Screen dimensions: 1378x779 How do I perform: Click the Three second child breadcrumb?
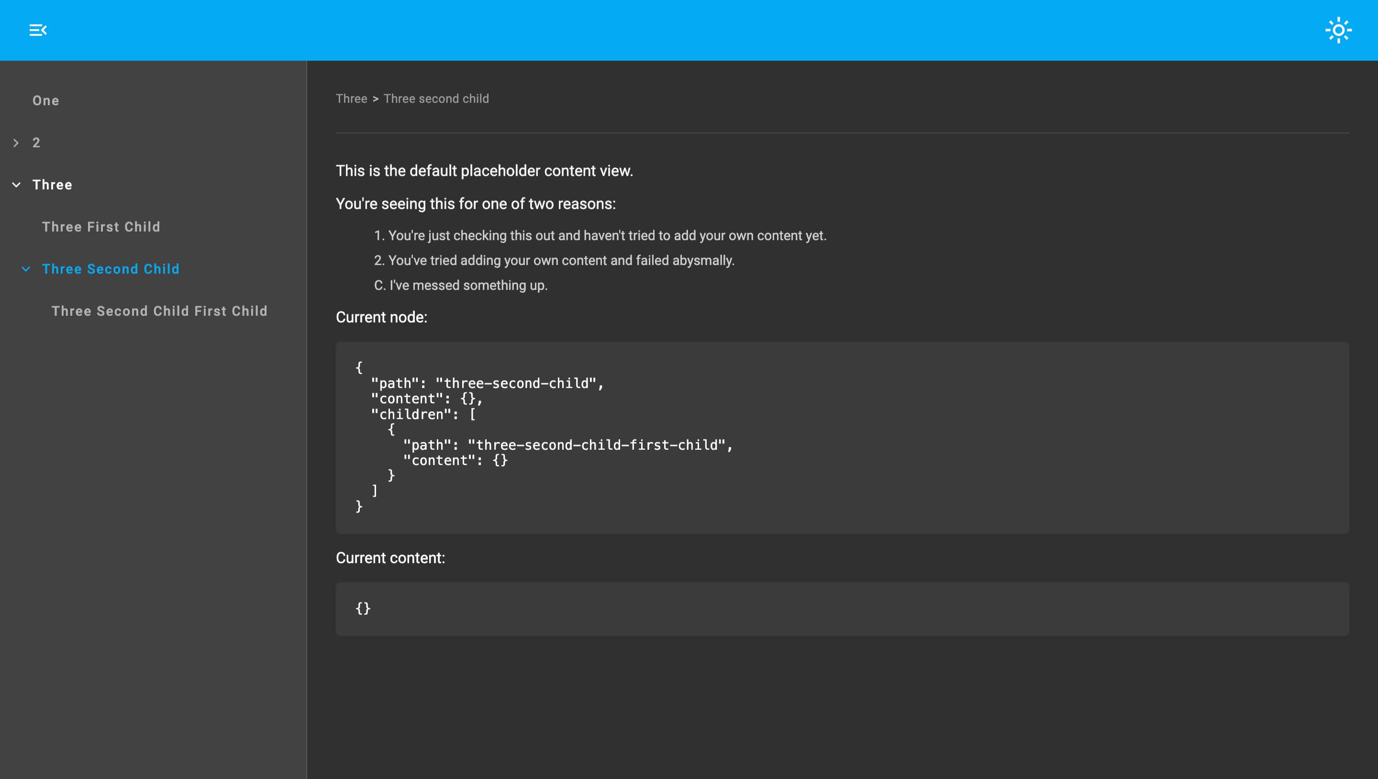click(436, 99)
